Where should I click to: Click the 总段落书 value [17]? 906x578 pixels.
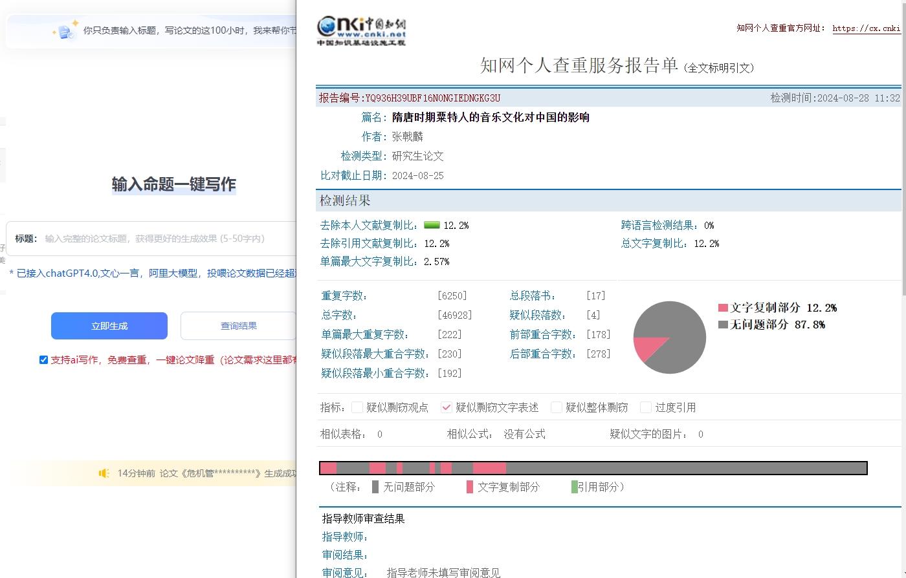tap(596, 296)
